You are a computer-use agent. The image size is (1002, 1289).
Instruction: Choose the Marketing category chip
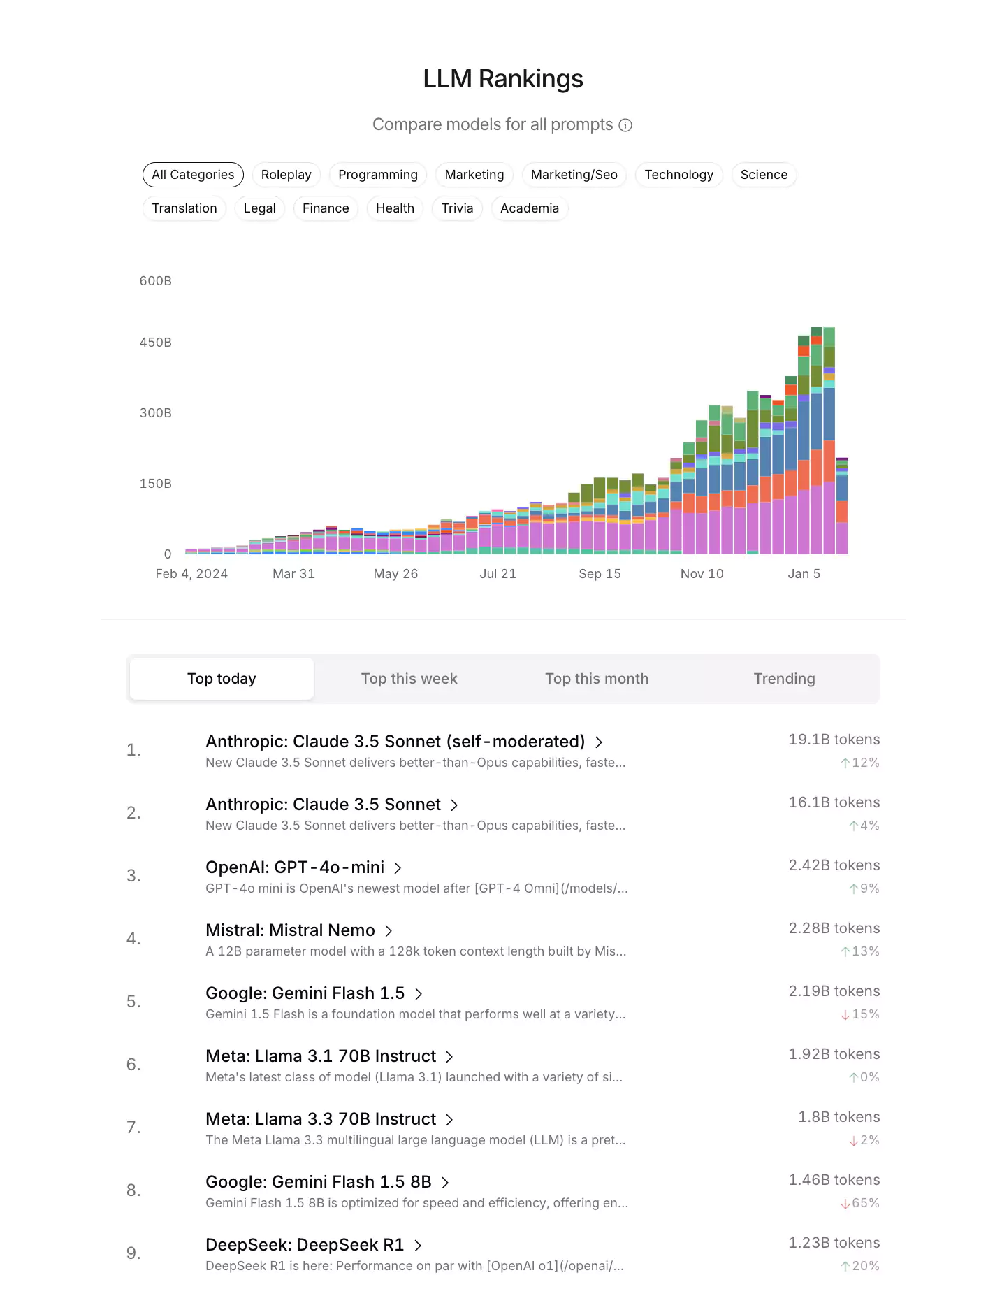click(x=474, y=175)
